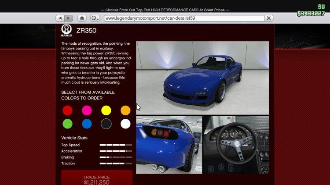Image resolution: width=330 pixels, height=185 pixels.
Task: Select the white car color
Action: (125, 124)
